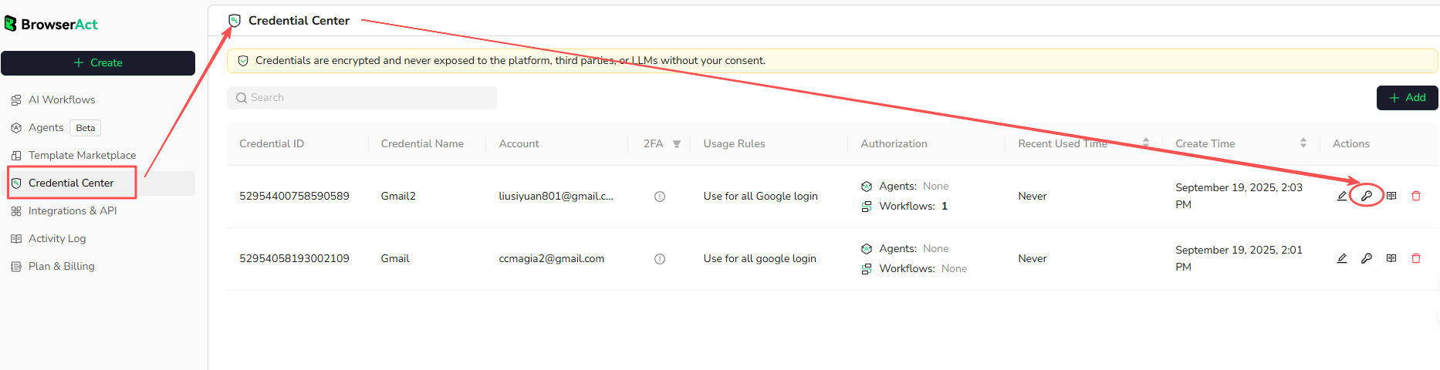Delete the Gmail credential via trash icon
The width and height of the screenshot is (1440, 370).
[x=1416, y=258]
